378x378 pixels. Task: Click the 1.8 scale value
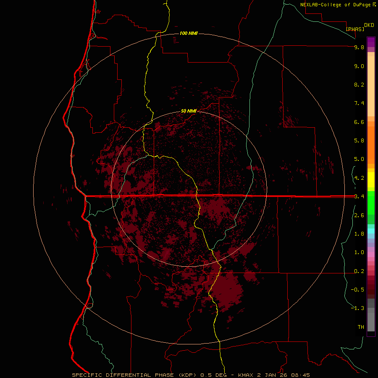tap(359, 234)
